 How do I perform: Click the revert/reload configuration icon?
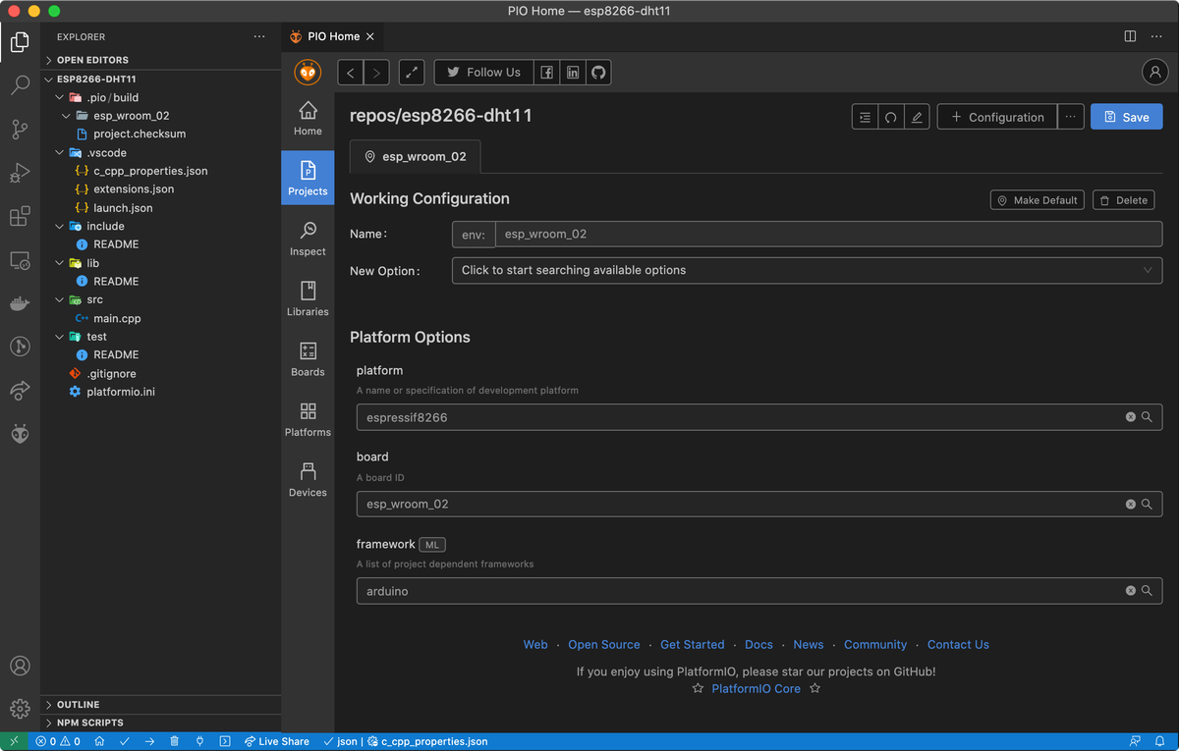pyautogui.click(x=890, y=117)
